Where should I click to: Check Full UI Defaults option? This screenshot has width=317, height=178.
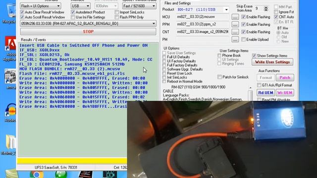click(x=164, y=57)
